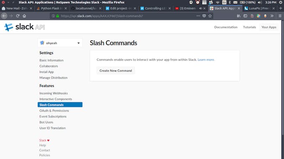Open Manage Distribution page
The height and width of the screenshot is (159, 284).
pos(53,77)
